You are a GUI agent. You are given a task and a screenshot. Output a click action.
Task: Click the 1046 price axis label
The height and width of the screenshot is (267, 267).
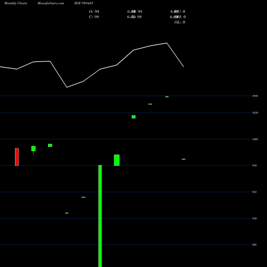[255, 96]
